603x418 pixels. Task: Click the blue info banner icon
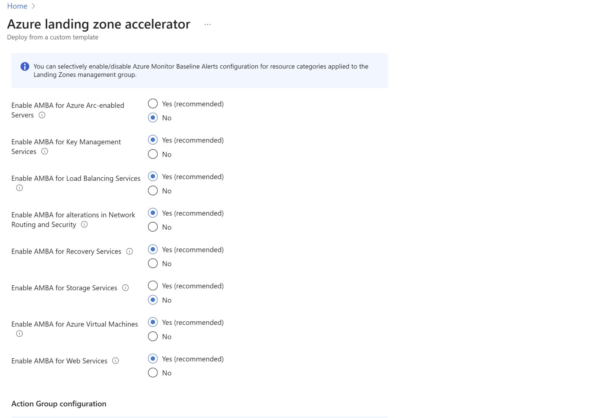click(x=25, y=67)
